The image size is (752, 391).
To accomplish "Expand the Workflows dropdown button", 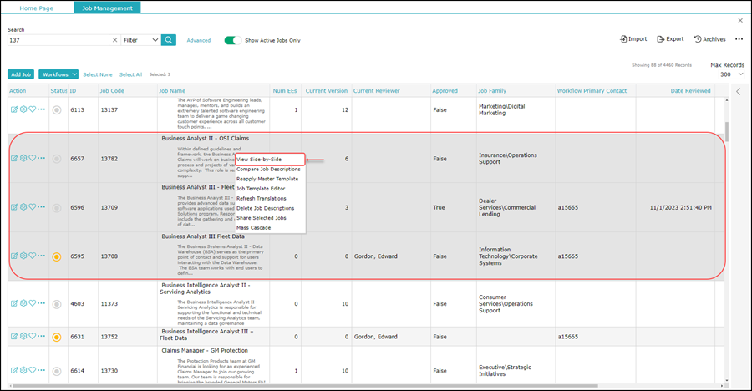I will click(x=58, y=74).
